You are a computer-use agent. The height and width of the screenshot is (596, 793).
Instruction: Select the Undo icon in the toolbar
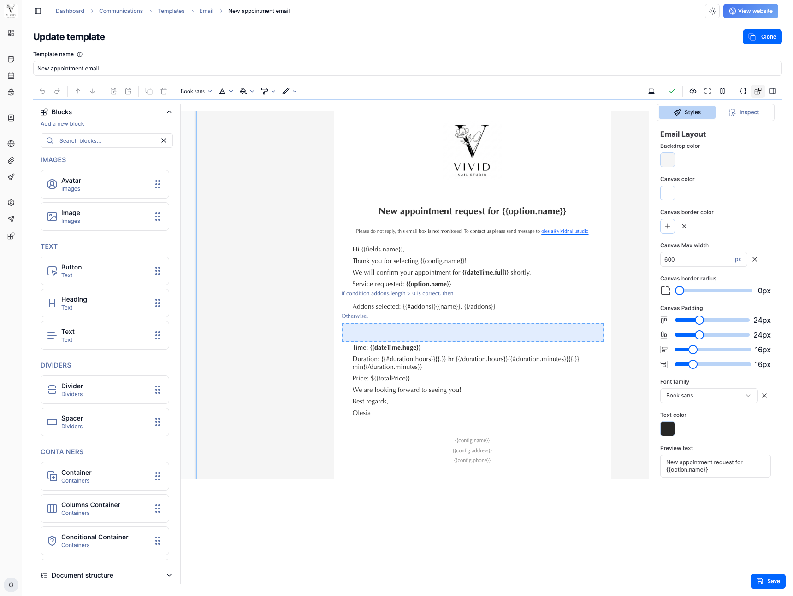point(42,91)
